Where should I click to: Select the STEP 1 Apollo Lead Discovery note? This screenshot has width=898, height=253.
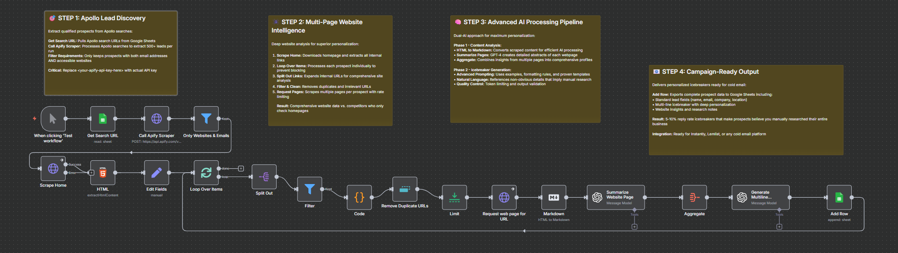[111, 53]
